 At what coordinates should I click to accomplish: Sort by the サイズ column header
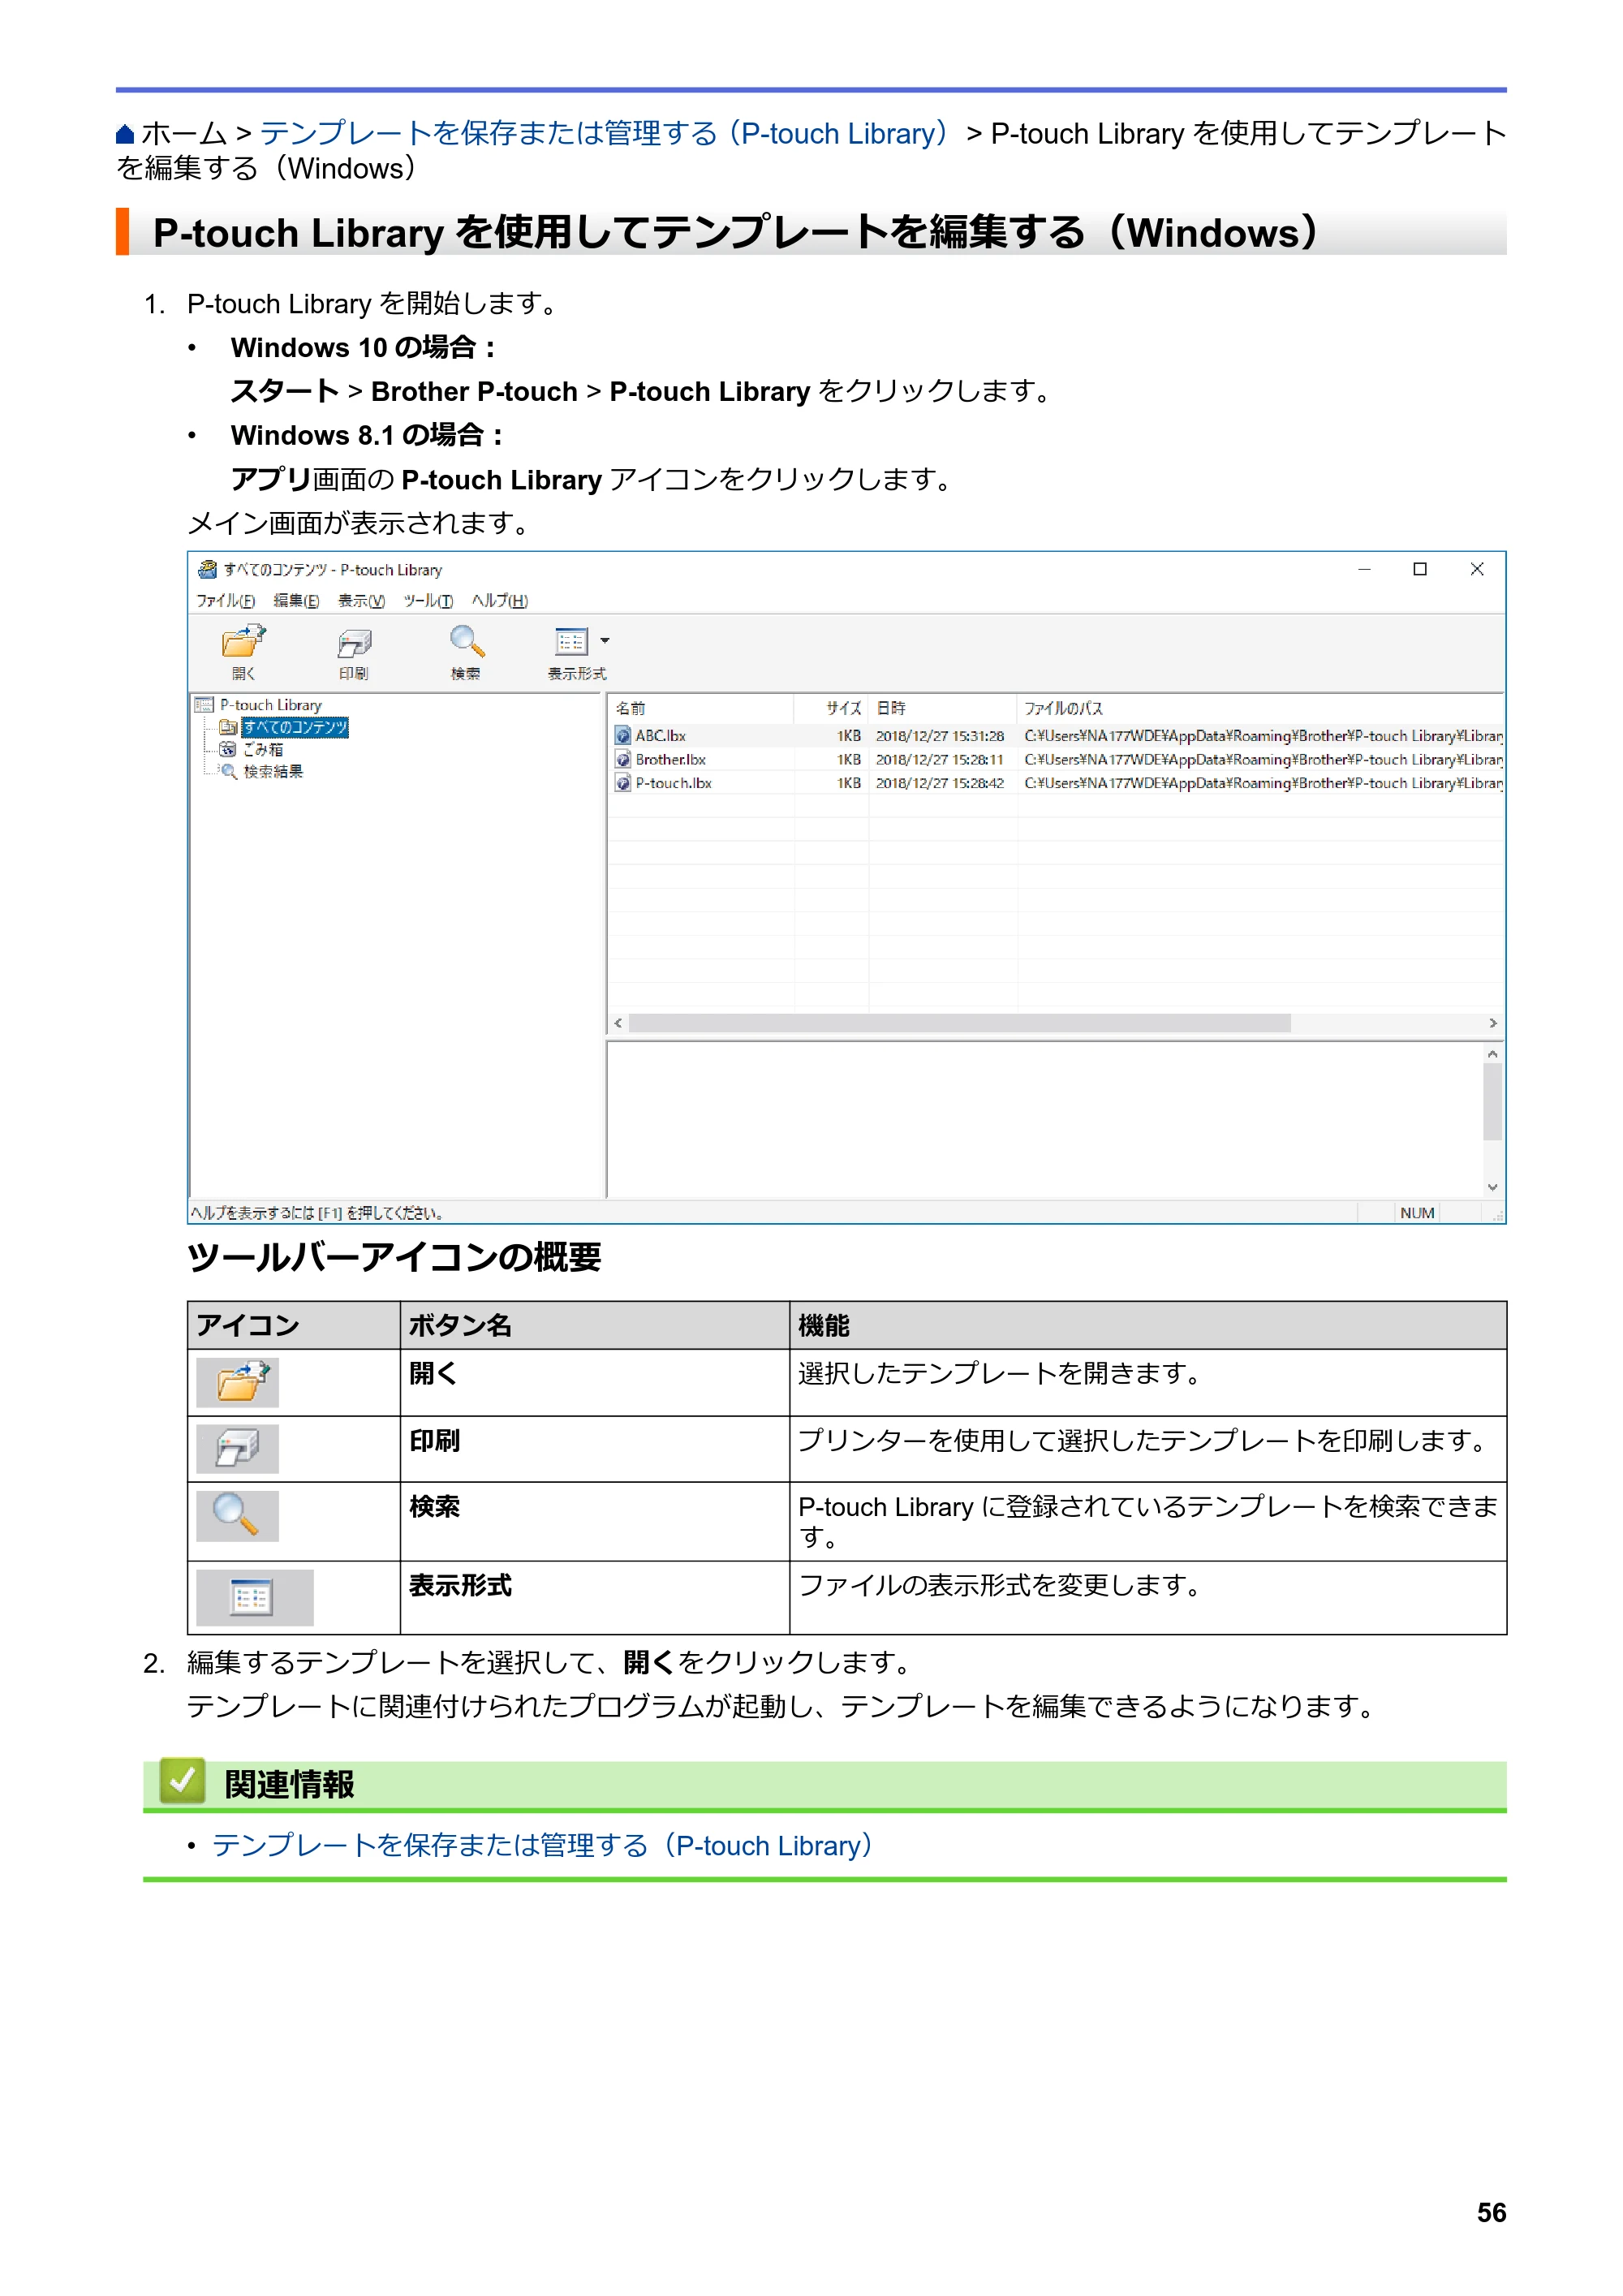pyautogui.click(x=832, y=708)
